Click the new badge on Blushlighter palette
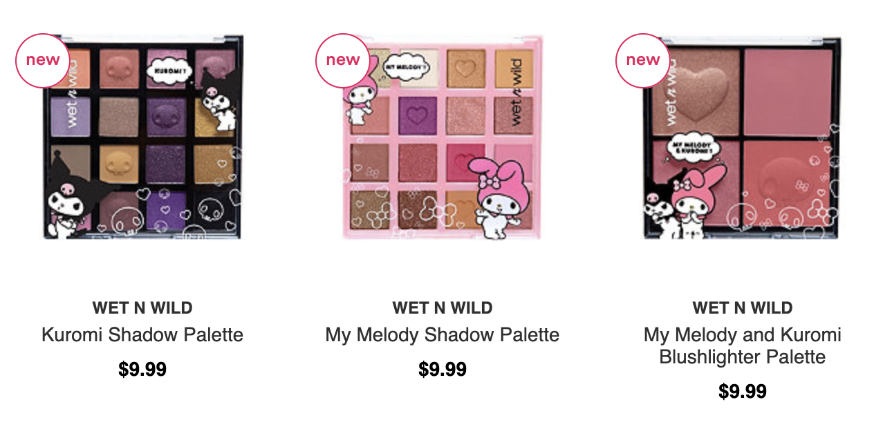This screenshot has width=874, height=438. pos(643,60)
